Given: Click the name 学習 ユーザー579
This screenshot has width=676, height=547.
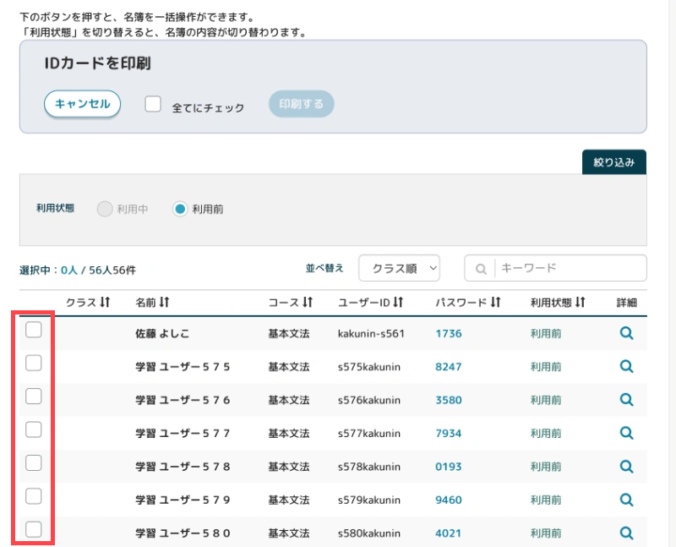Looking at the screenshot, I should [x=183, y=500].
